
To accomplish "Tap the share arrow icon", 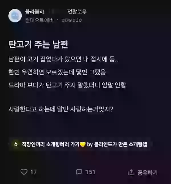I will pyautogui.click(x=131, y=172).
